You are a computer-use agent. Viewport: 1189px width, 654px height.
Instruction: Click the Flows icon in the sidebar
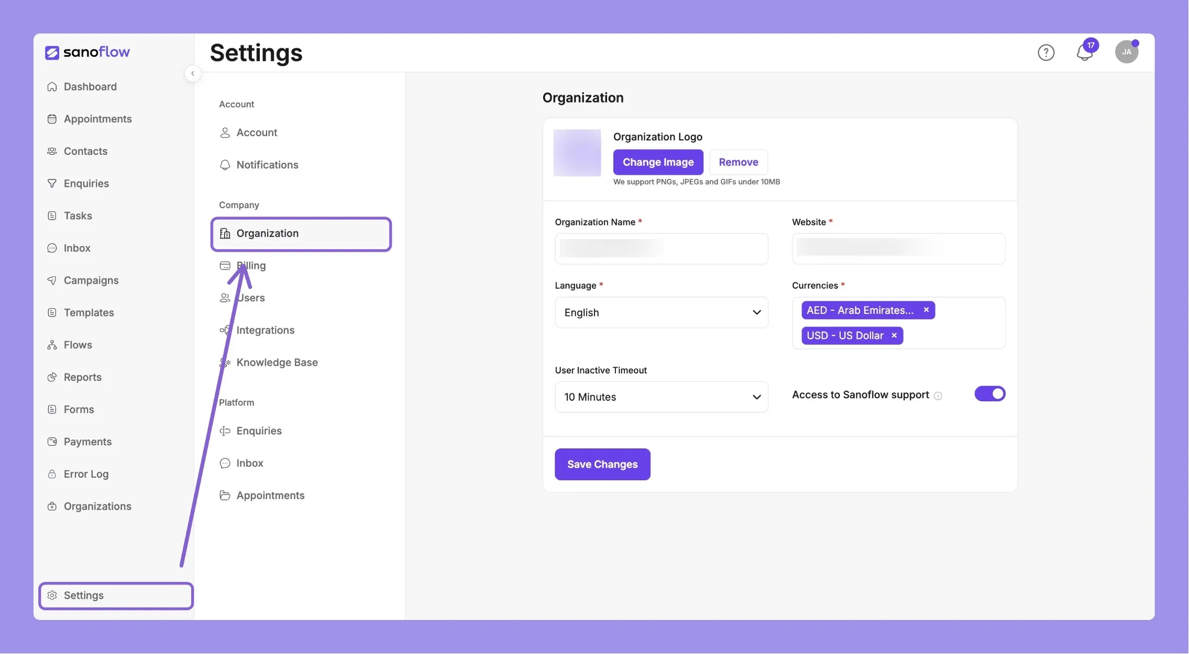click(x=52, y=345)
